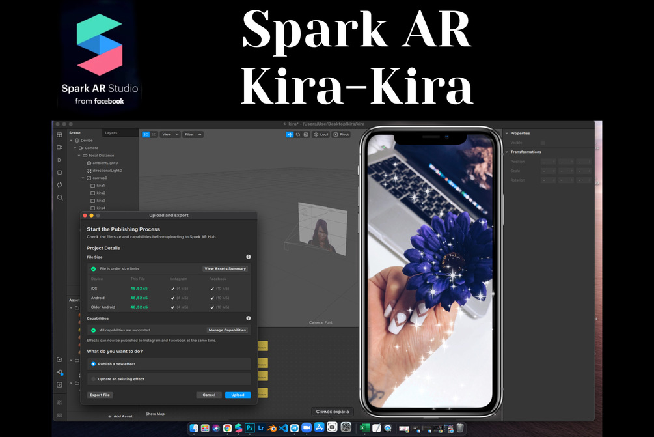Click the 'Older Android' row label

[103, 307]
